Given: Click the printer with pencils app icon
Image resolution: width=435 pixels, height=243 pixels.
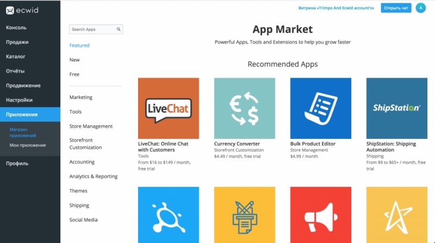Looking at the screenshot, I should (244, 215).
